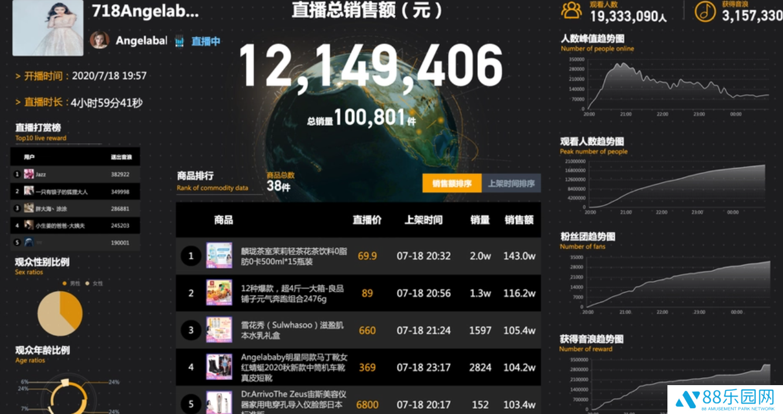Viewport: 783px width, 414px height.
Task: Sort by the 直播价 column header
Action: 367,220
